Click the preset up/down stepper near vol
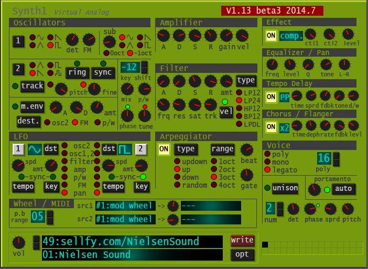The image size is (368, 269). click(x=36, y=242)
